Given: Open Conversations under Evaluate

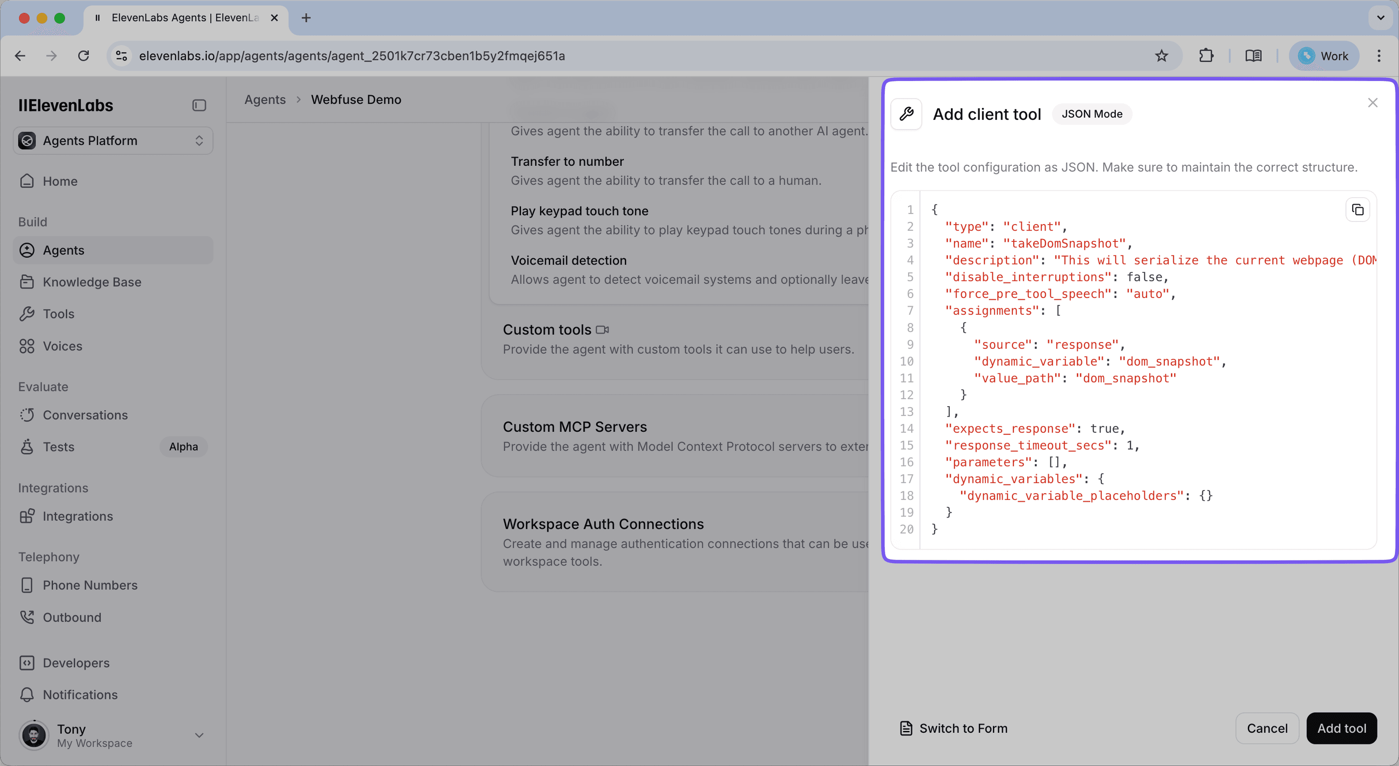Looking at the screenshot, I should pos(85,415).
